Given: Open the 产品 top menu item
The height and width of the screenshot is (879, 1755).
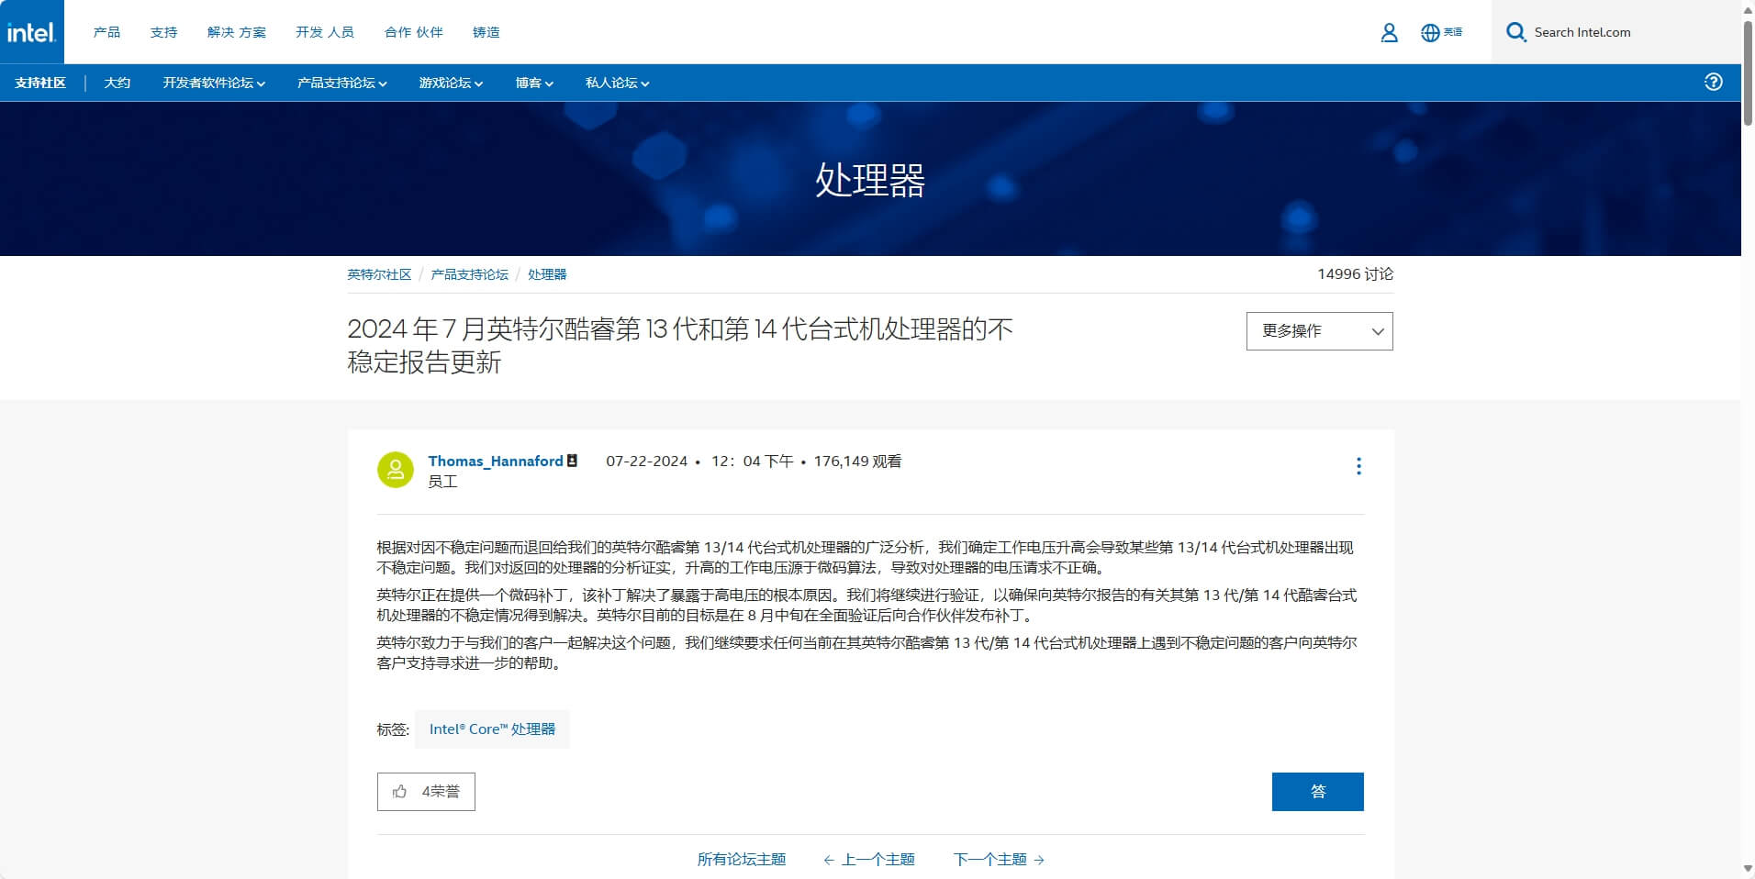Looking at the screenshot, I should (106, 32).
